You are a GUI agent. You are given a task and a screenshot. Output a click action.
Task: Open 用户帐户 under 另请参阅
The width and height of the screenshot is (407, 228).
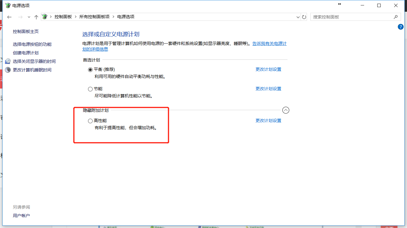click(x=21, y=215)
